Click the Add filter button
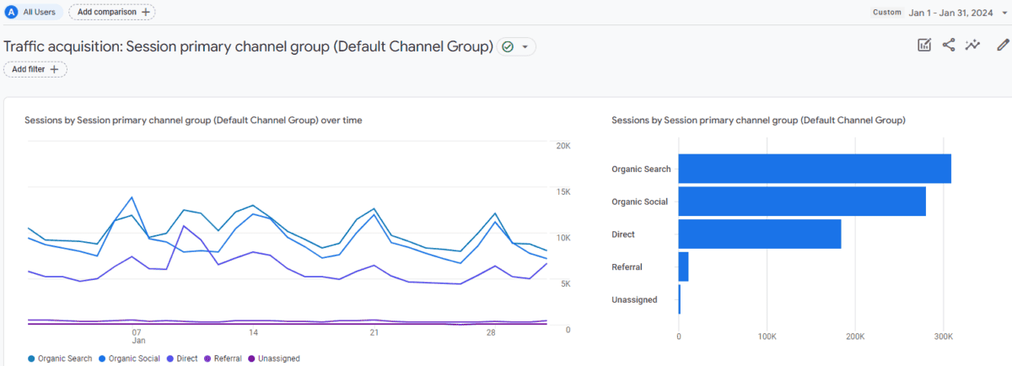Image resolution: width=1012 pixels, height=366 pixels. tap(35, 69)
